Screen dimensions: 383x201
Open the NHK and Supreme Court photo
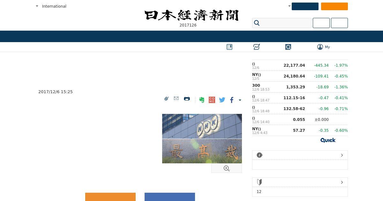click(202, 138)
